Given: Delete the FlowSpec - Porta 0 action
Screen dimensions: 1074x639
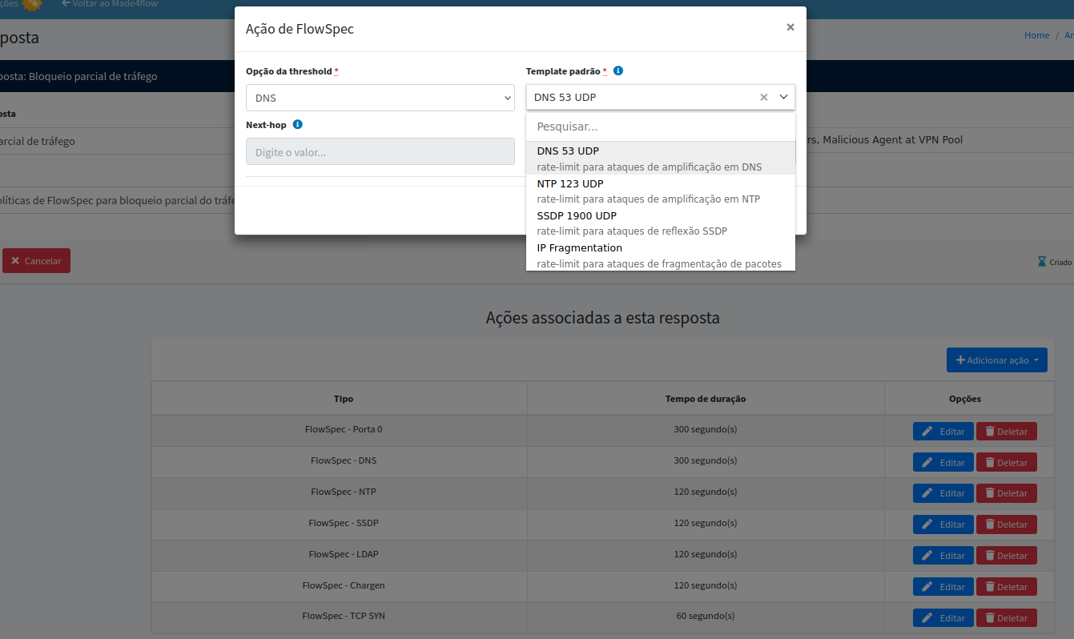Looking at the screenshot, I should pyautogui.click(x=1007, y=431).
